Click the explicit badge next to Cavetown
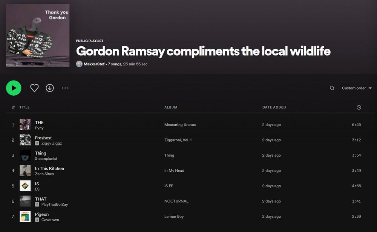The width and height of the screenshot is (377, 232). (37, 220)
